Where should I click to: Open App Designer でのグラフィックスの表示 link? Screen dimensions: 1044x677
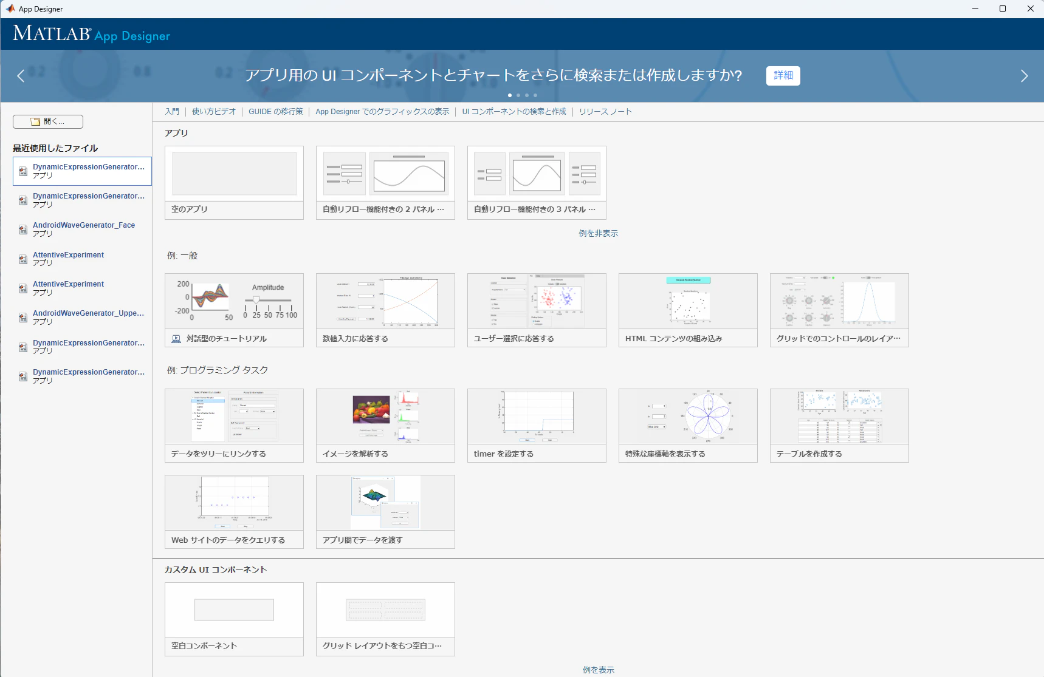[382, 112]
